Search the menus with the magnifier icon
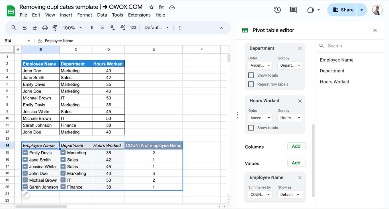This screenshot has width=389, height=209. point(14,28)
